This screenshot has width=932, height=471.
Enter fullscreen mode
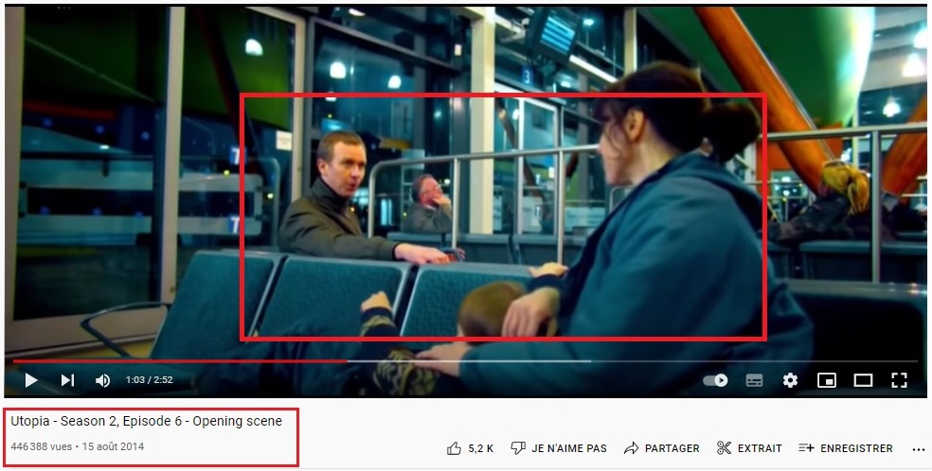tap(899, 380)
